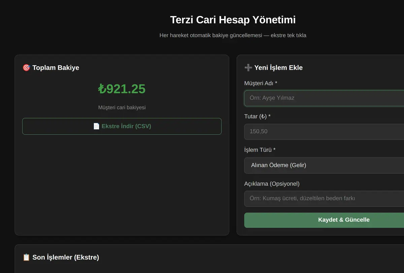Click the Açıklama (Opsiyonel) label

coord(272,183)
